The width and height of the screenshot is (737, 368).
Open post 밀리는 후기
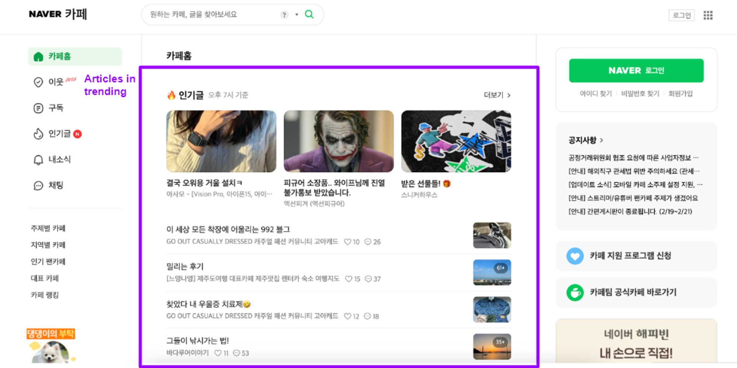tap(185, 267)
